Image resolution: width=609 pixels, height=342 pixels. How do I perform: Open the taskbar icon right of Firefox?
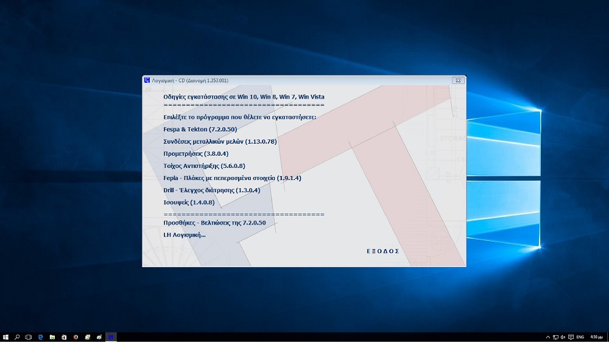pos(87,337)
